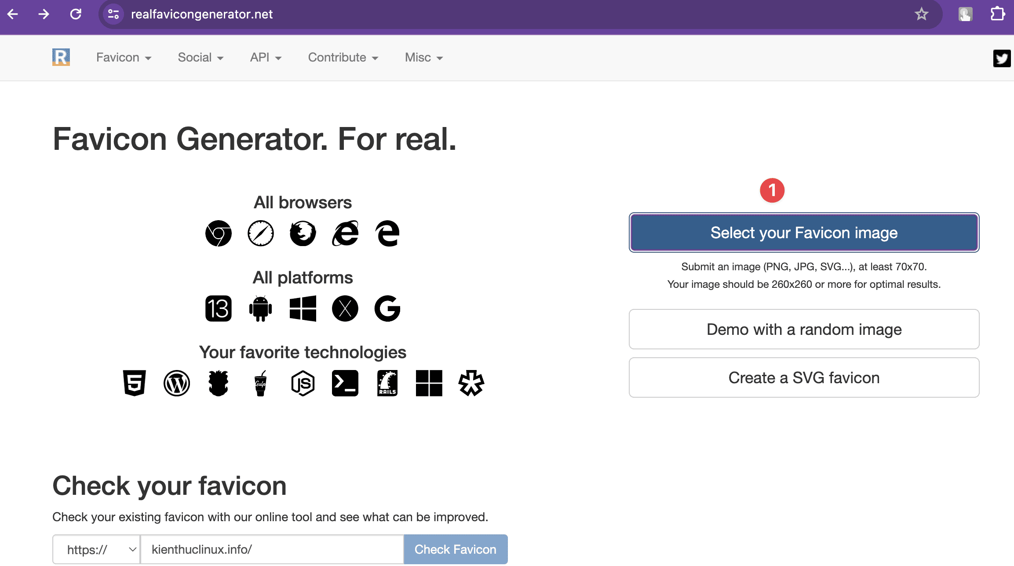Open the Social dropdown menu

tap(201, 58)
